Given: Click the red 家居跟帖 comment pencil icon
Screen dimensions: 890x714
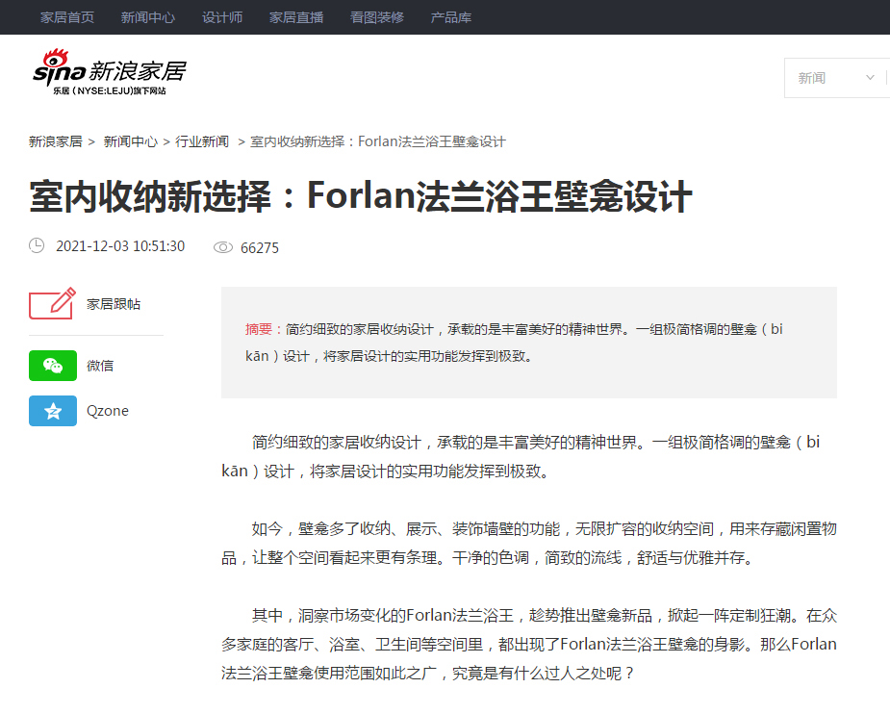Looking at the screenshot, I should click(x=52, y=304).
